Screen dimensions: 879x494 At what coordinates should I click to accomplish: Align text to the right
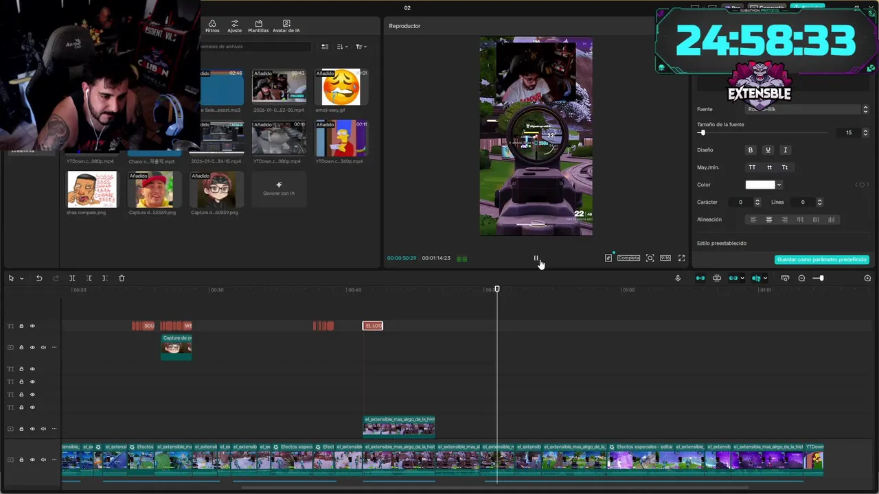785,220
